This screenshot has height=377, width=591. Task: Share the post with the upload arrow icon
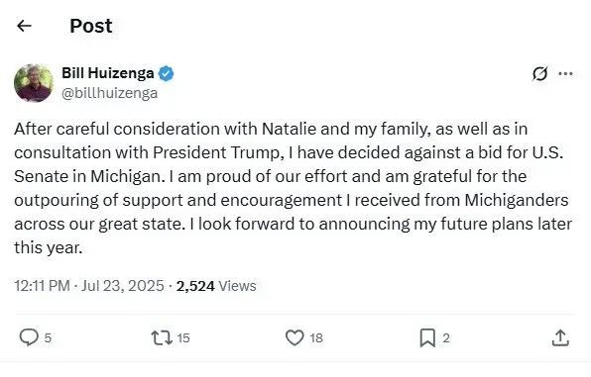[560, 337]
